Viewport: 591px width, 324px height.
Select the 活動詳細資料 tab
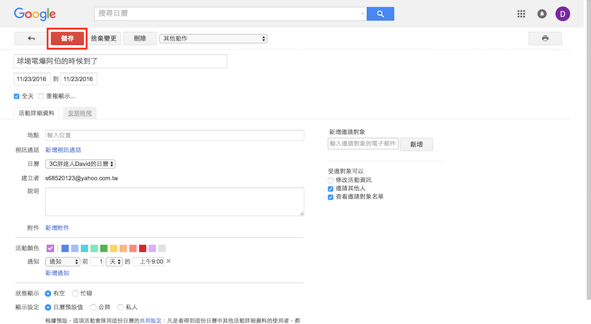37,113
